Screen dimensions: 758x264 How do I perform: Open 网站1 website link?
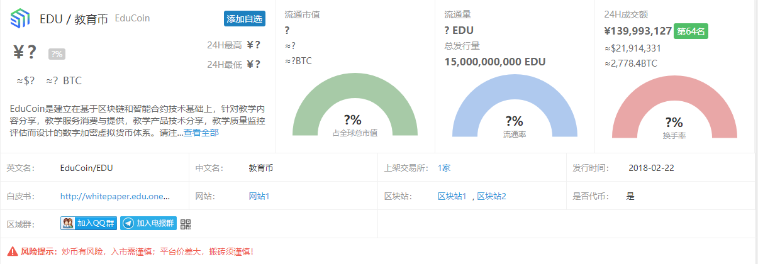pyautogui.click(x=259, y=196)
